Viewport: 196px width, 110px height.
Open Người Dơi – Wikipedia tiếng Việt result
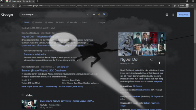40,37
